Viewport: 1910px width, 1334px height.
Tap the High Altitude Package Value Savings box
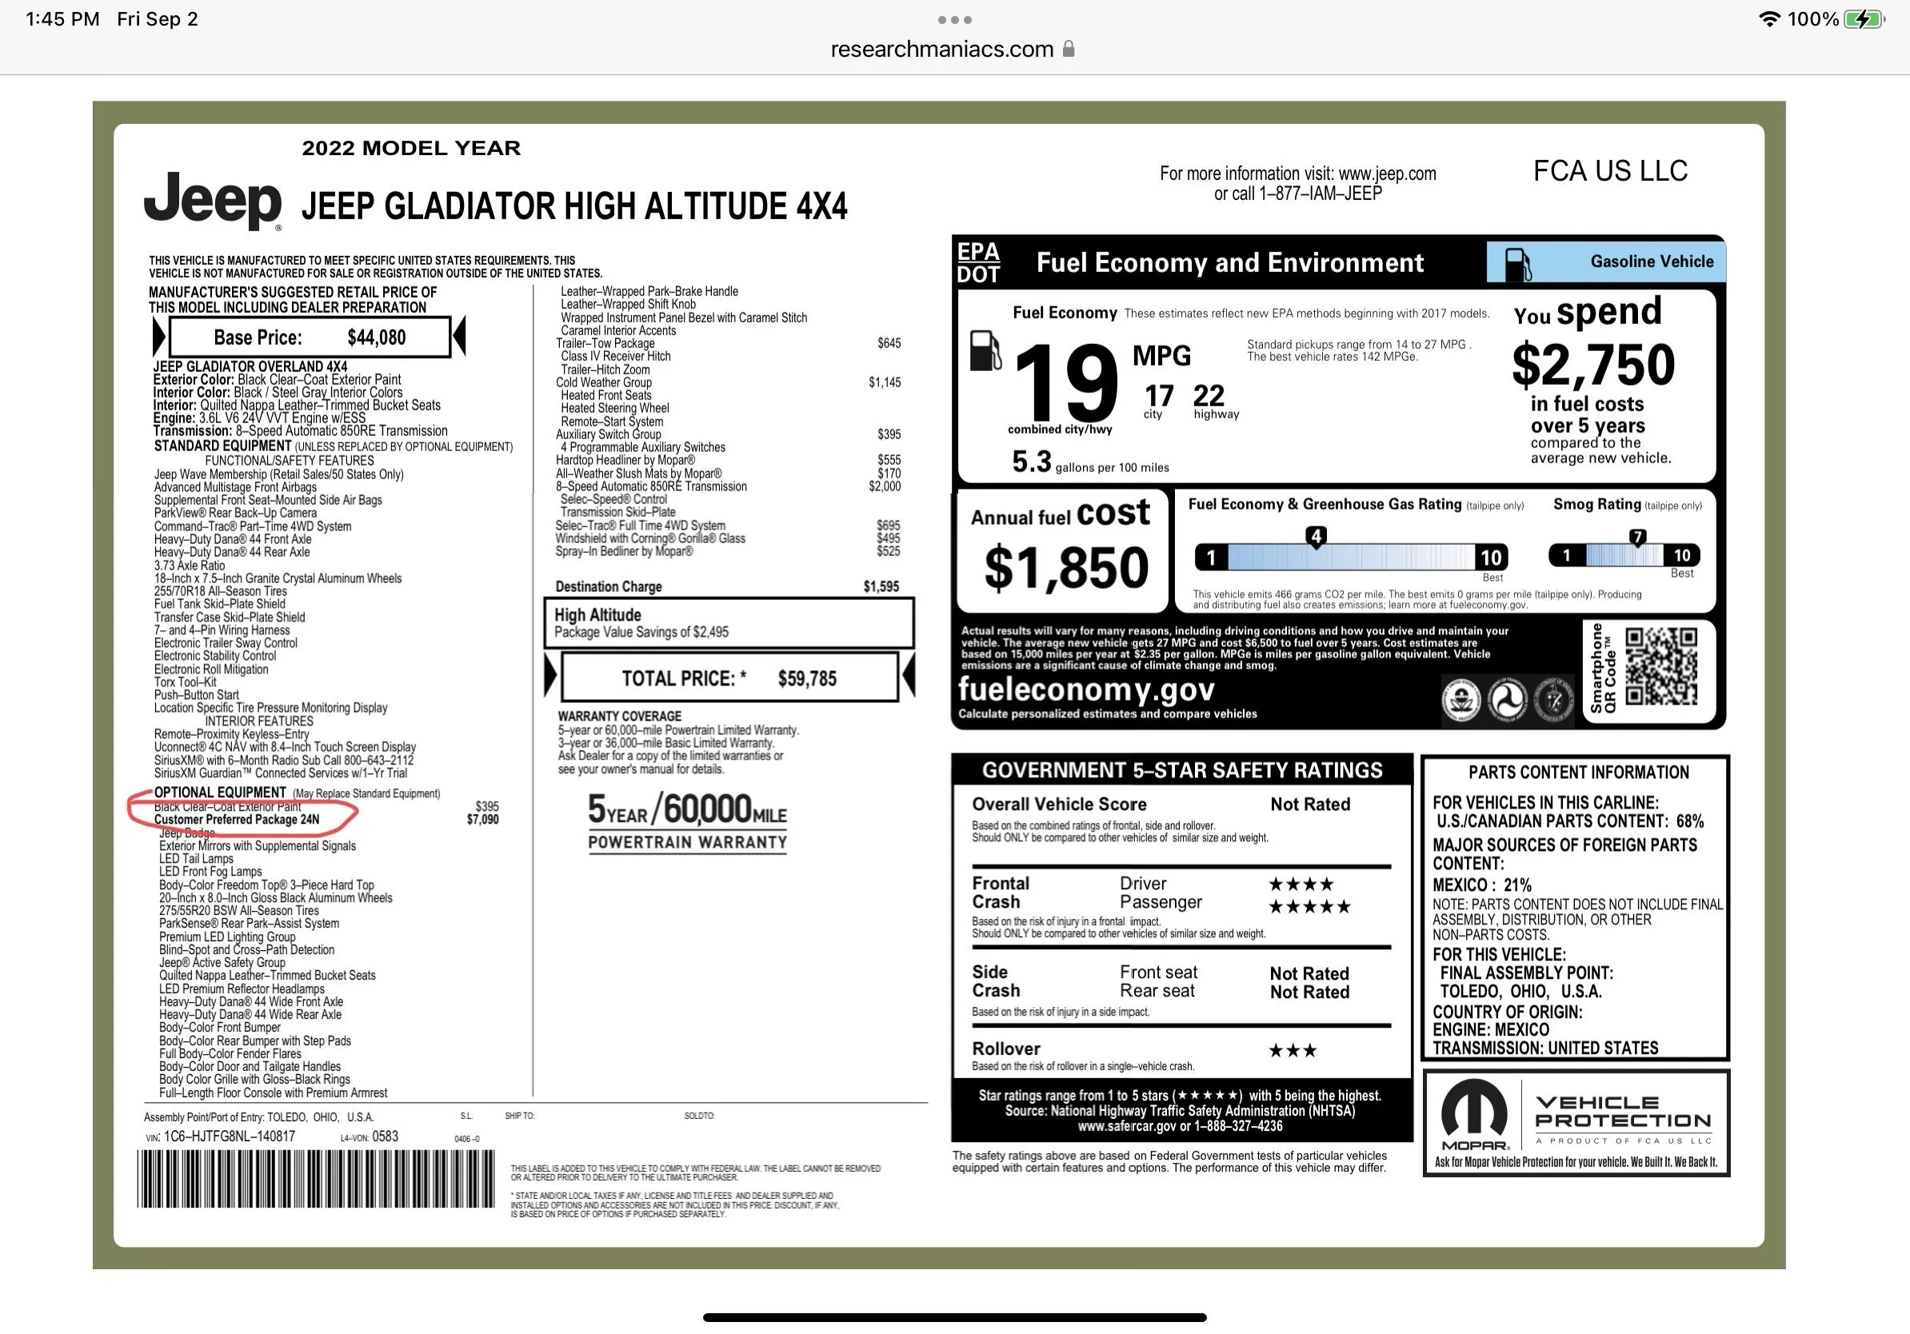coord(729,623)
